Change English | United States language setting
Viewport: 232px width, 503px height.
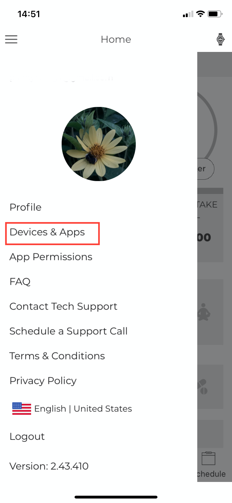tap(72, 409)
